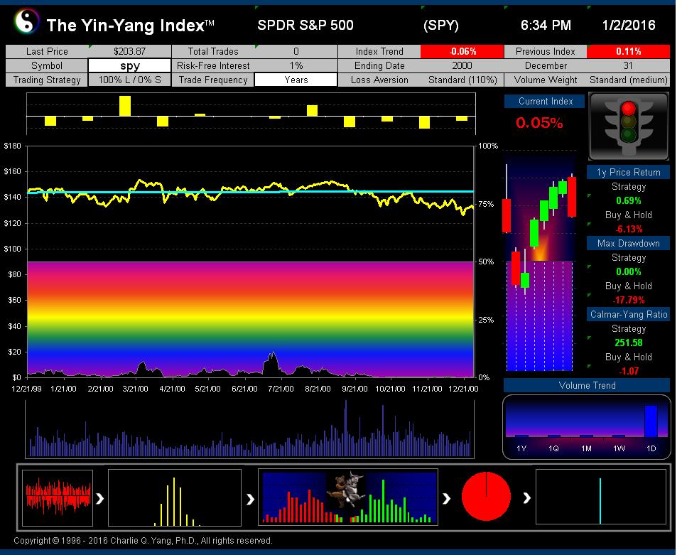Open the yellow histogram thumbnail
The height and width of the screenshot is (555, 682).
point(175,497)
